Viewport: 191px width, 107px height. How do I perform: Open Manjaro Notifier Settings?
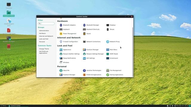click(70, 54)
